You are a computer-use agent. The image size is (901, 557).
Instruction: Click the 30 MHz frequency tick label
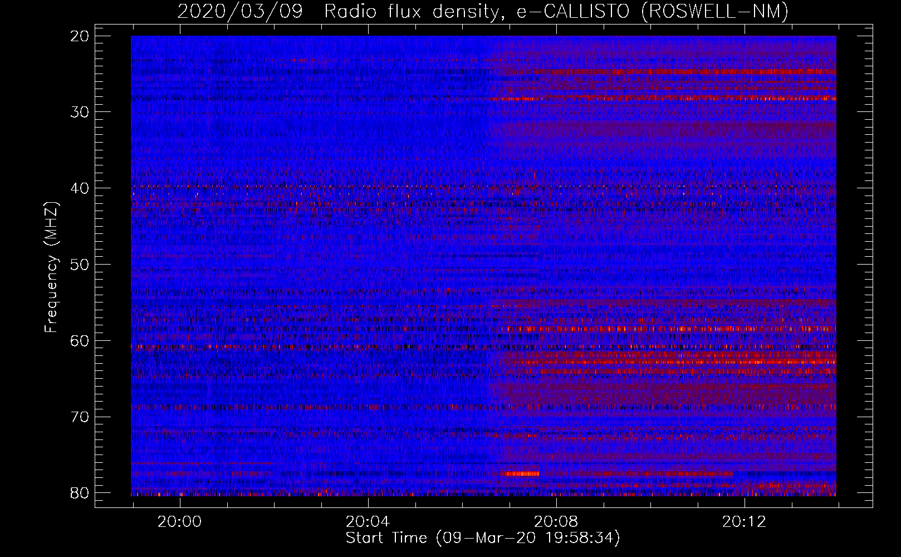coord(80,112)
